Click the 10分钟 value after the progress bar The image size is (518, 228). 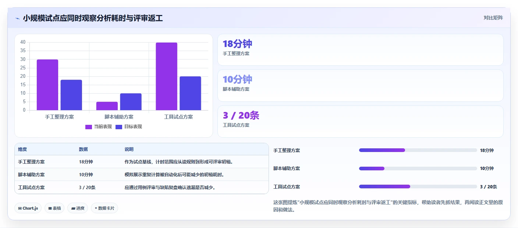click(487, 169)
